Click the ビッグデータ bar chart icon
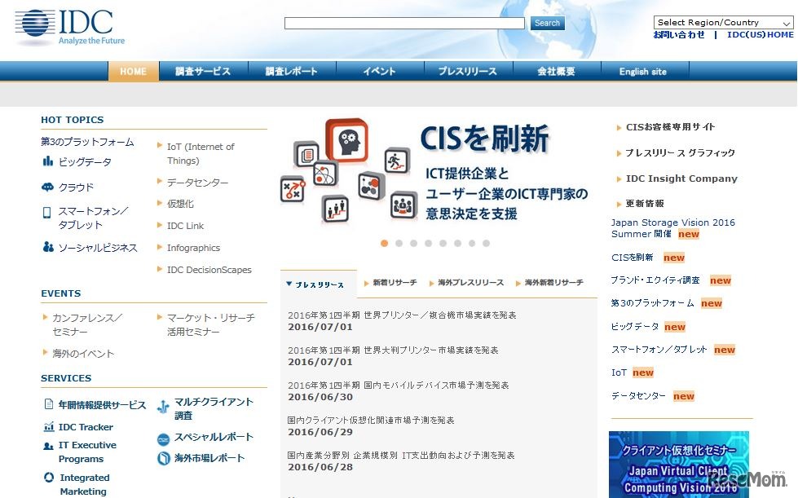798x498 pixels. (x=48, y=161)
